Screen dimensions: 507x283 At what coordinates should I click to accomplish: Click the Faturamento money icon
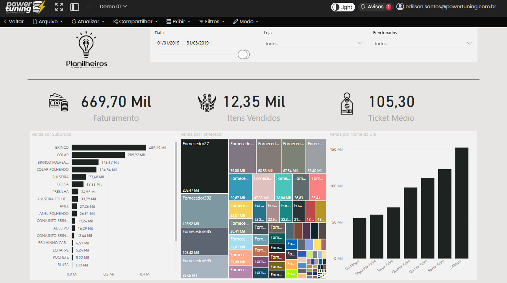tap(59, 102)
